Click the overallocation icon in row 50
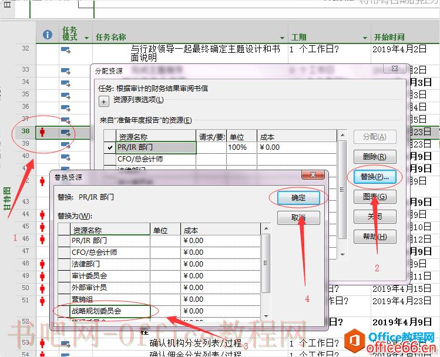 [42, 288]
